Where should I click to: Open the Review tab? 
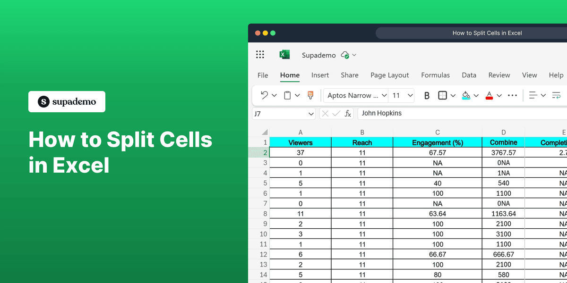coord(499,75)
